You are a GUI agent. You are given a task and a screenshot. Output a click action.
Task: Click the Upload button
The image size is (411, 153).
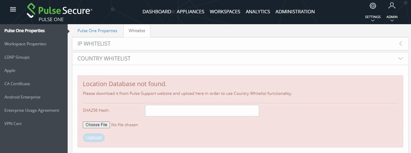[94, 138]
